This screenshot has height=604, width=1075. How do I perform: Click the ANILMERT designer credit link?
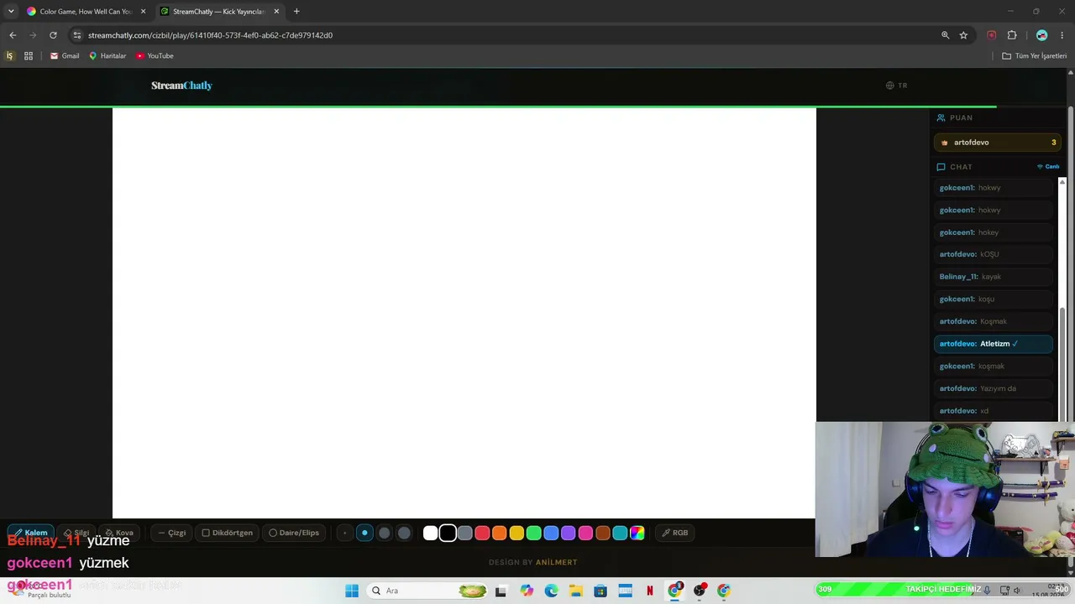click(x=557, y=562)
